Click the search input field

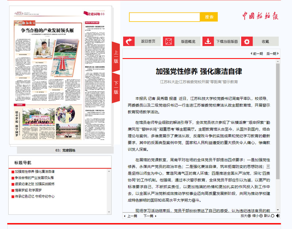pos(164,17)
